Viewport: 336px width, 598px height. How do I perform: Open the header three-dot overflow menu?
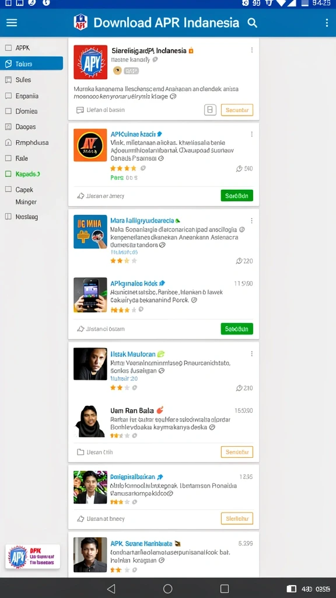point(327,23)
